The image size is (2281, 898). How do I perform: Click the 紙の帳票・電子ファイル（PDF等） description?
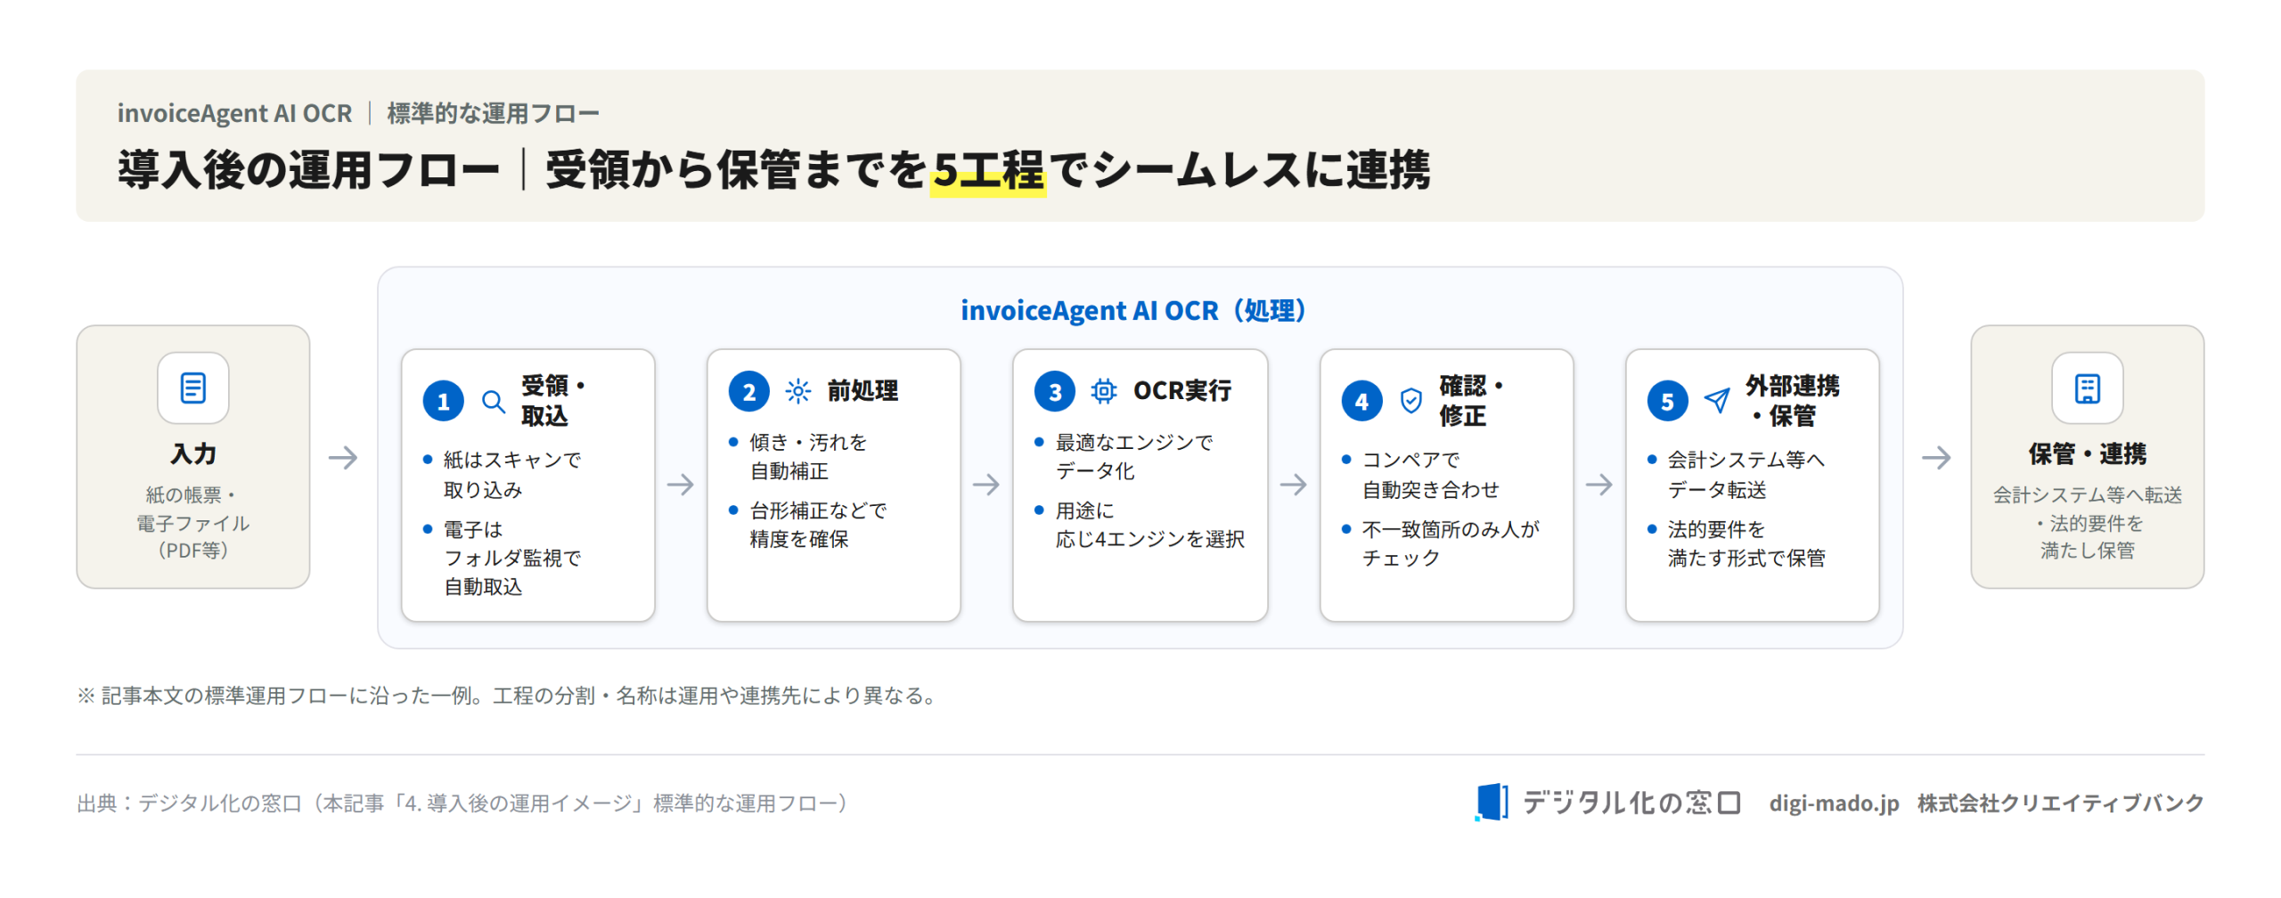[x=193, y=523]
